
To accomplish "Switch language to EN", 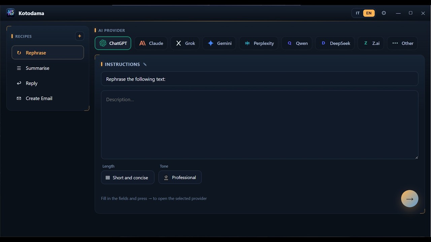I will pos(369,13).
